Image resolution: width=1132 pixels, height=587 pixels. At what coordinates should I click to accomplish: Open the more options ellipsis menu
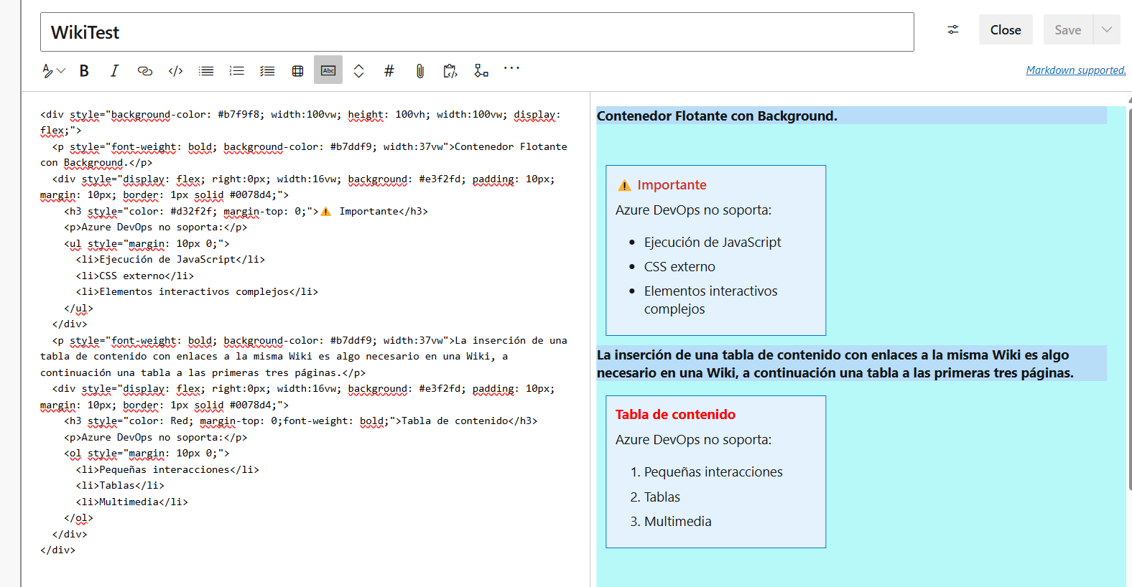511,68
